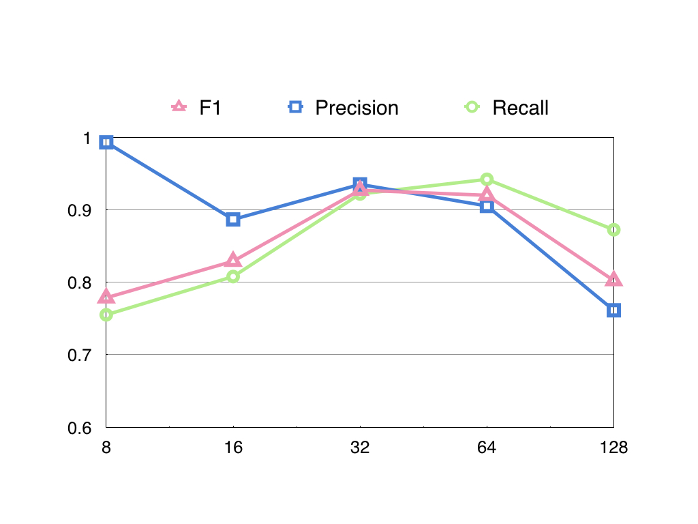
Task: Click the F1 triangle marker in the legend
Action: [x=178, y=106]
